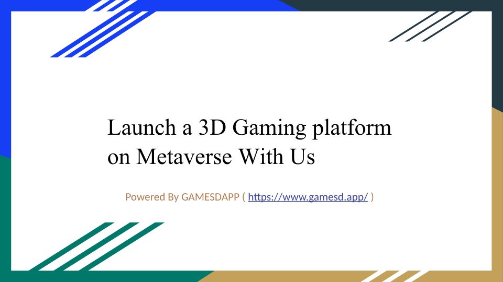Open the gamesd.app hyperlink
The width and height of the screenshot is (503, 282).
[308, 197]
